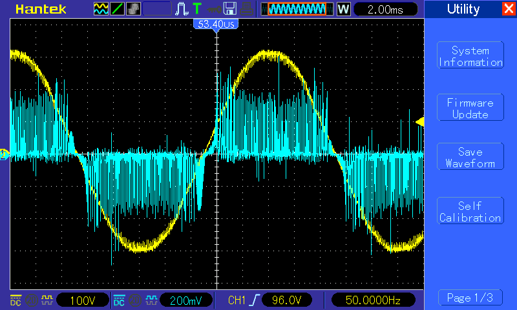The image size is (517, 310).
Task: Click the printer icon in top bar
Action: 246,9
